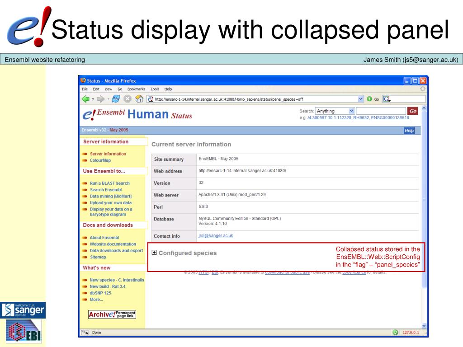Click the 127.0.0.1 status bar entry

click(411, 333)
